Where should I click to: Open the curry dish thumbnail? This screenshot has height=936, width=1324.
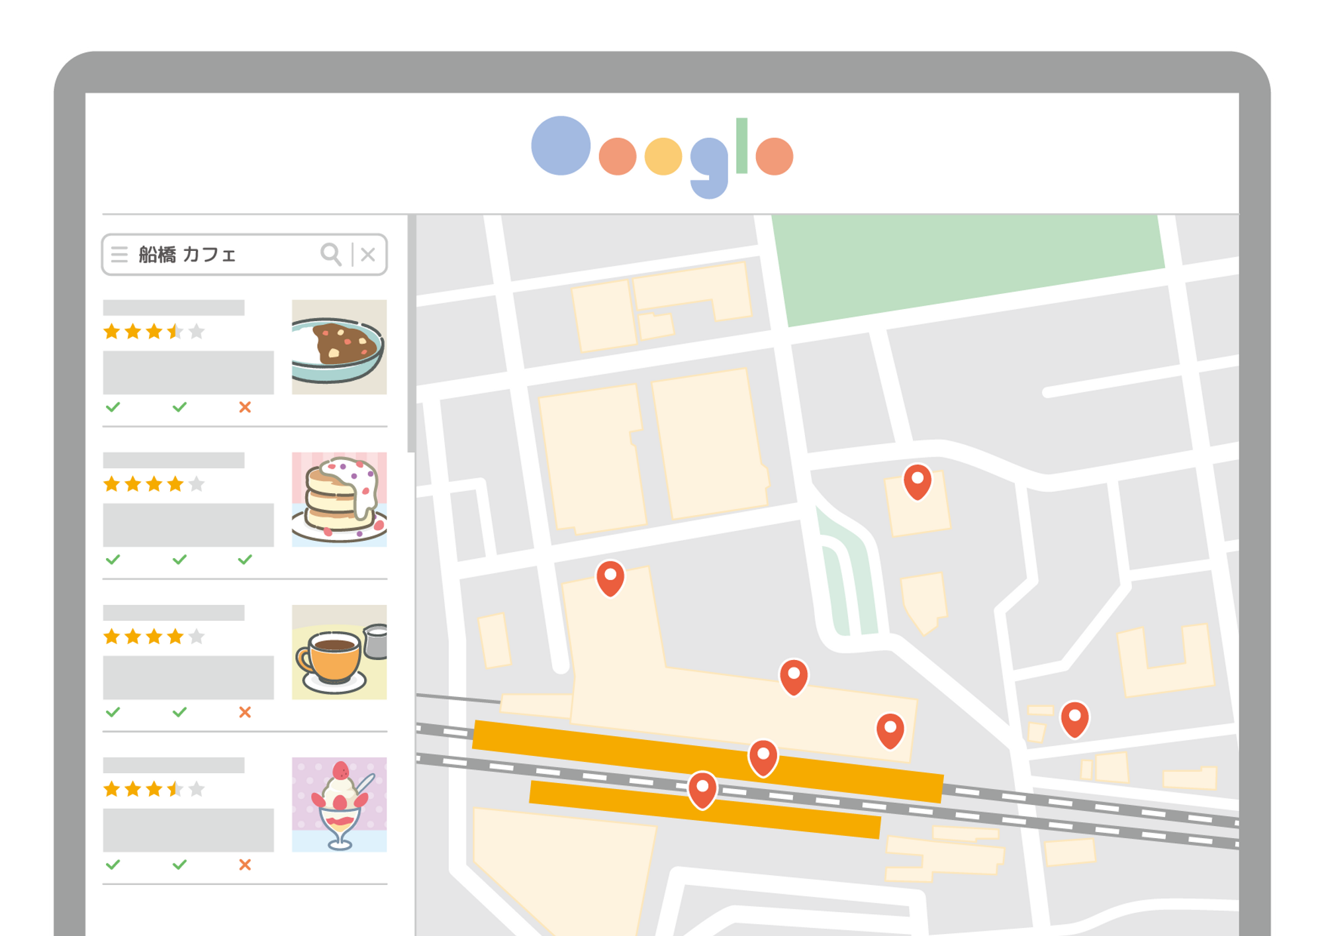point(339,347)
